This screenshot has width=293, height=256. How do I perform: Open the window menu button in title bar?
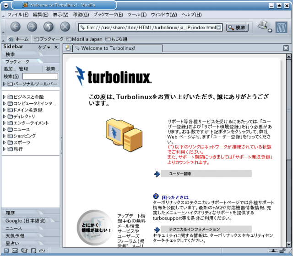pyautogui.click(x=6, y=5)
